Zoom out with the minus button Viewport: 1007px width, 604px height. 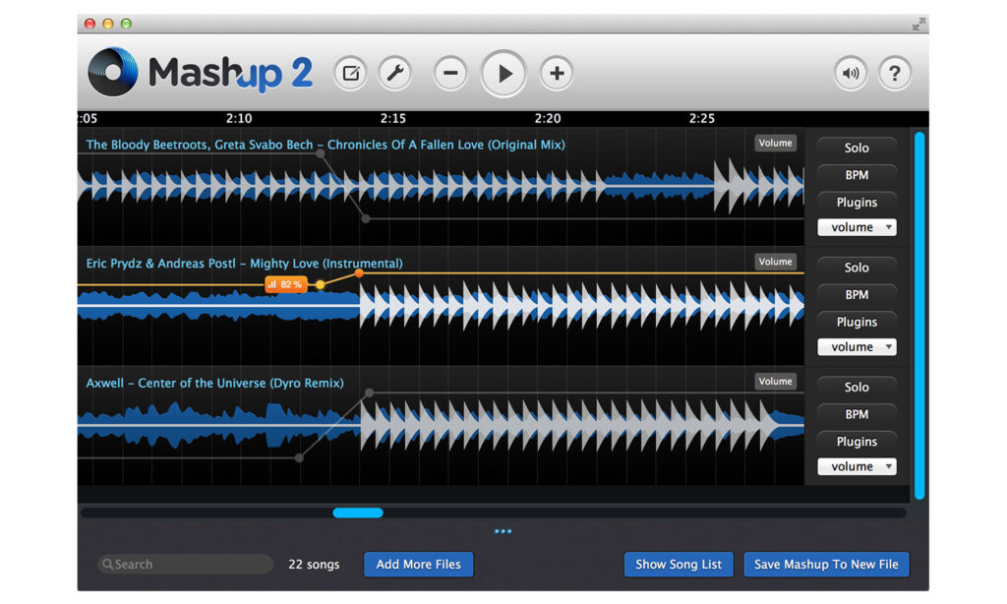450,73
